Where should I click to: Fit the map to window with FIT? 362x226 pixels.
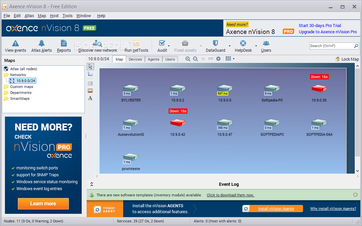pyautogui.click(x=211, y=59)
